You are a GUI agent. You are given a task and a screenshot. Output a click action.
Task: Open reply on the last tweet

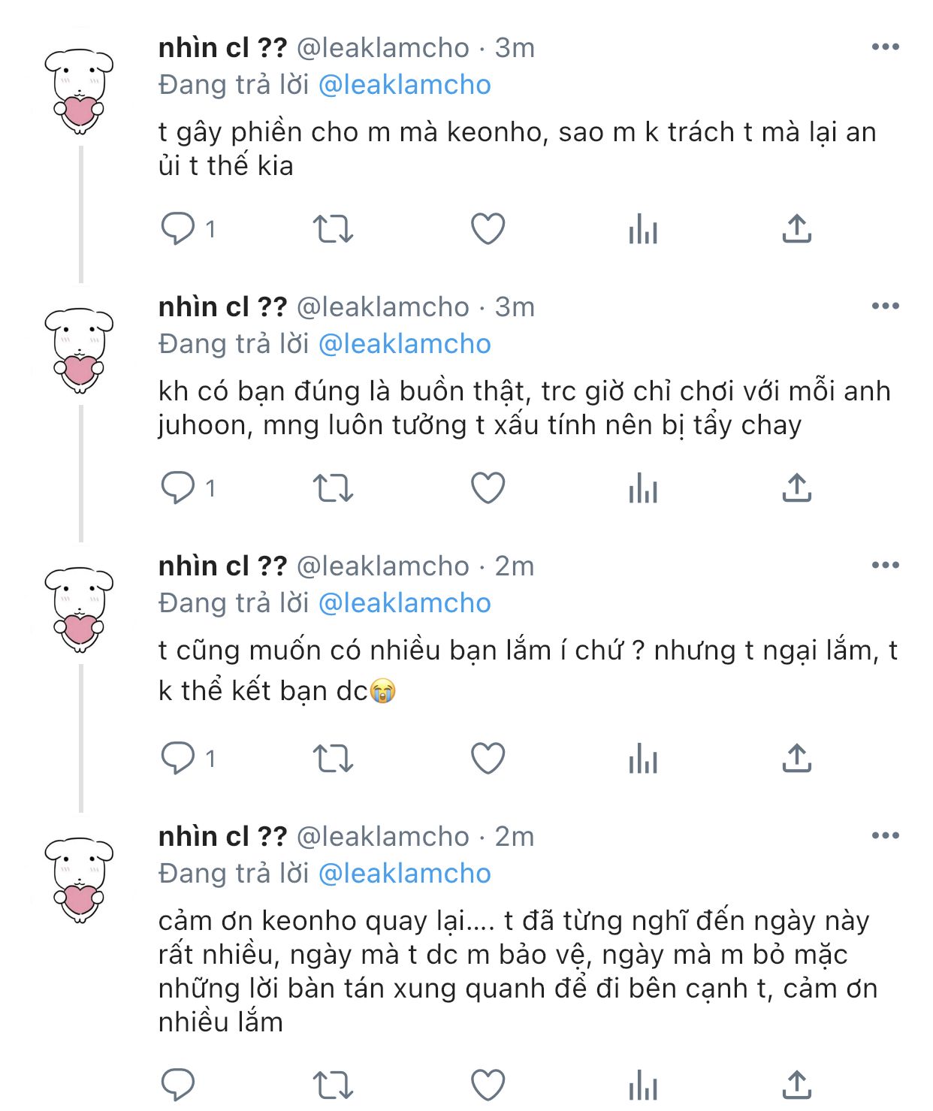(x=178, y=1085)
